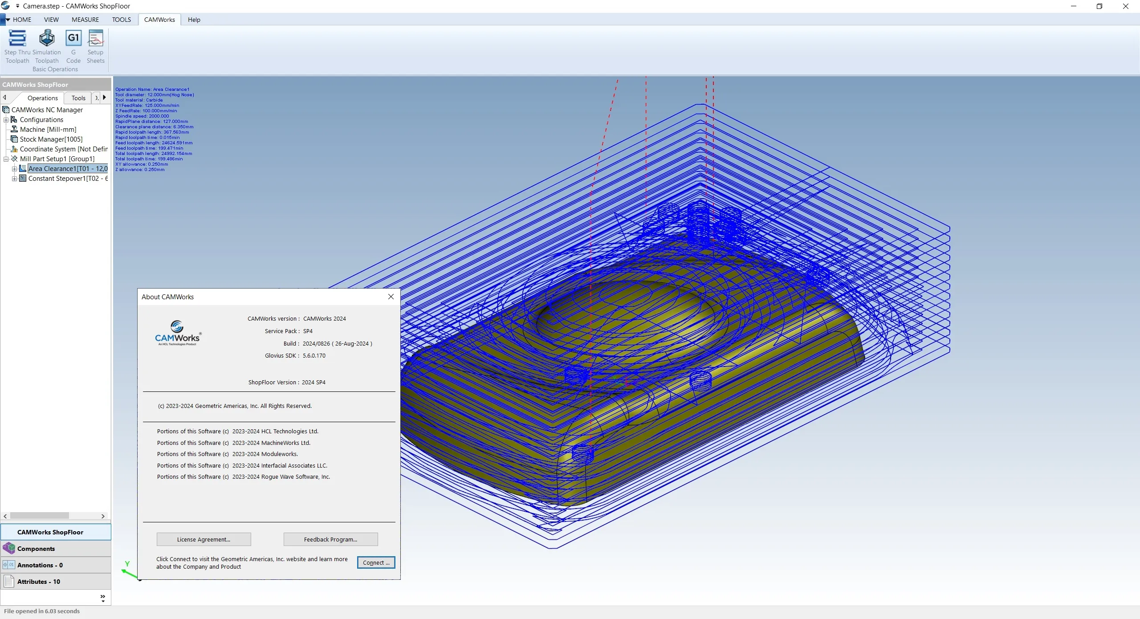Open the MEASURE ribbon tab

[x=85, y=20]
